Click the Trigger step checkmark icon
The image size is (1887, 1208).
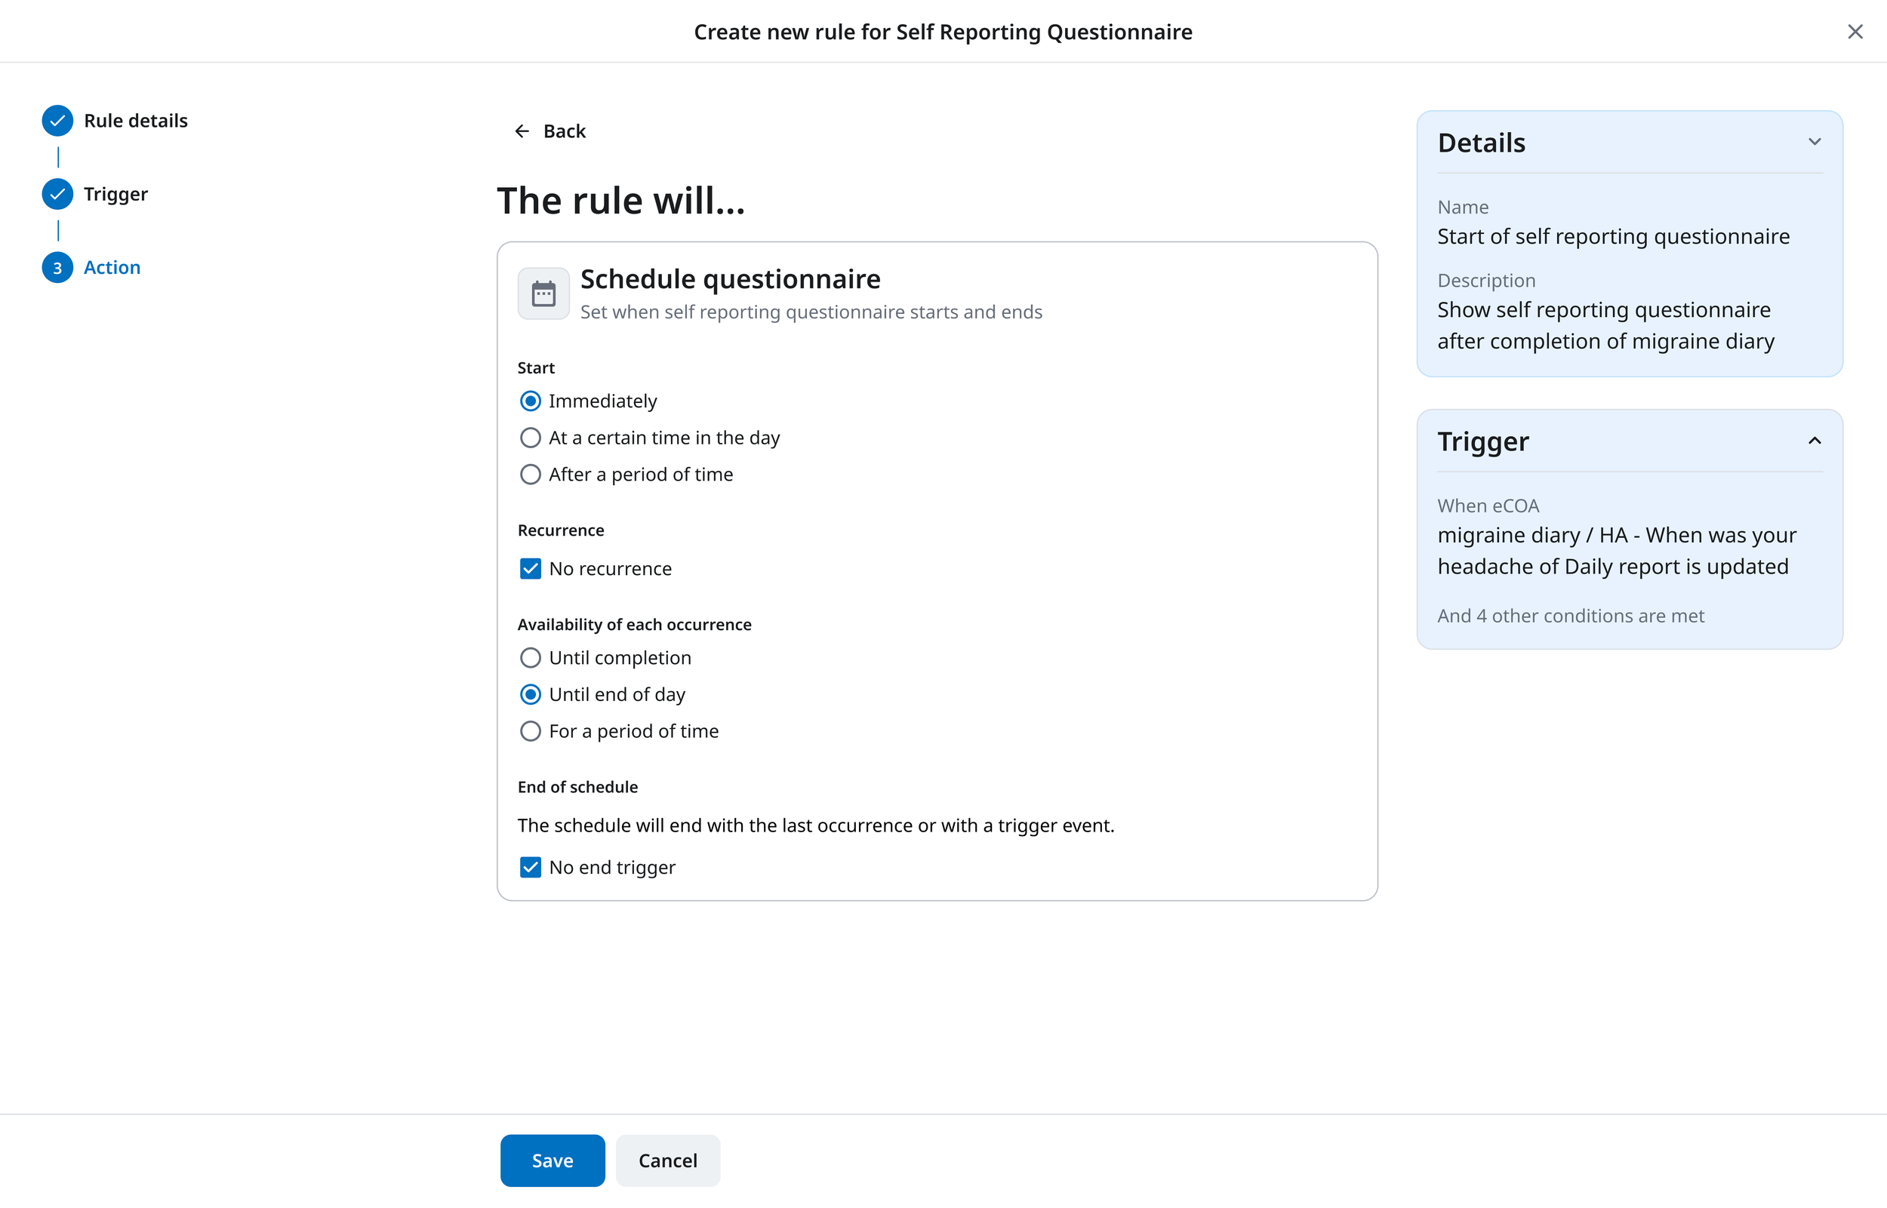(x=57, y=194)
